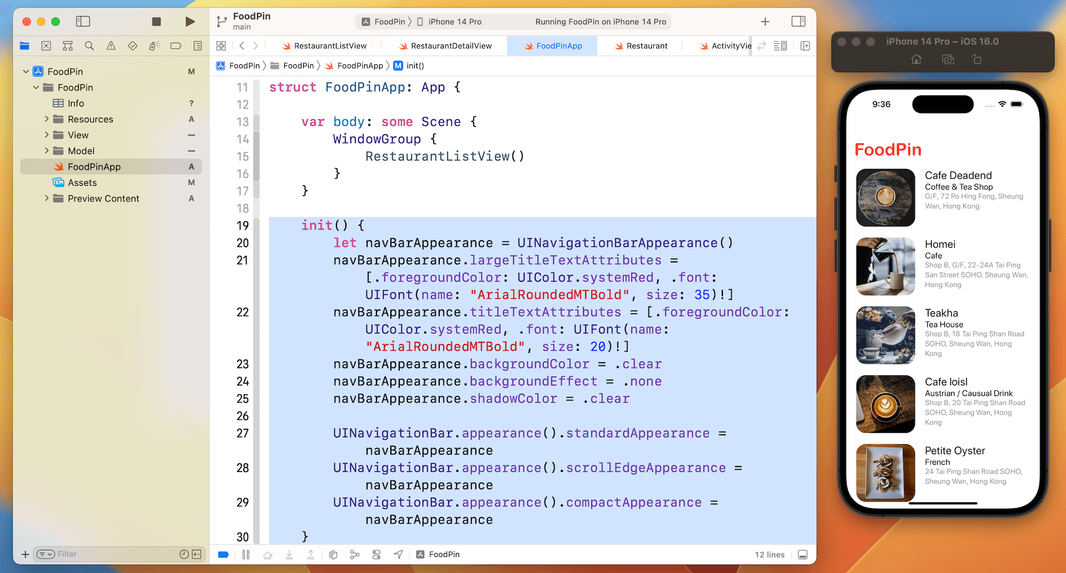
Task: Toggle the inspector panel on the right
Action: [x=798, y=21]
